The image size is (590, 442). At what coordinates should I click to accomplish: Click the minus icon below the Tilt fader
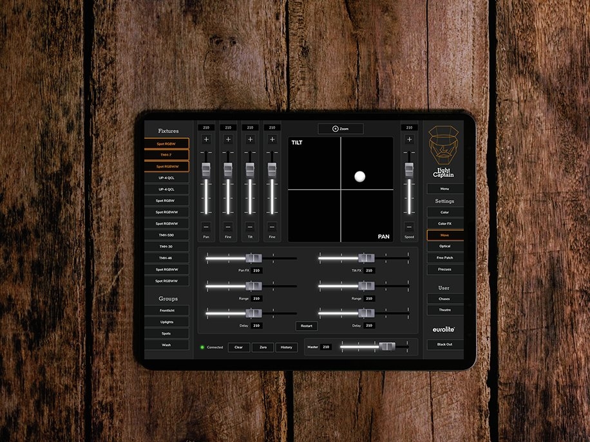click(250, 226)
